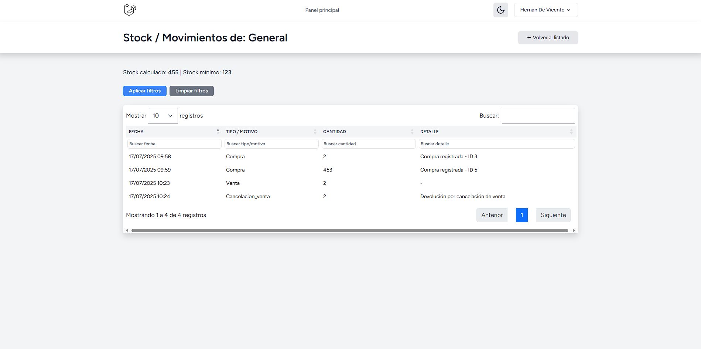
Task: Sort by Tipo / Motivo sort arrows
Action: click(x=315, y=132)
